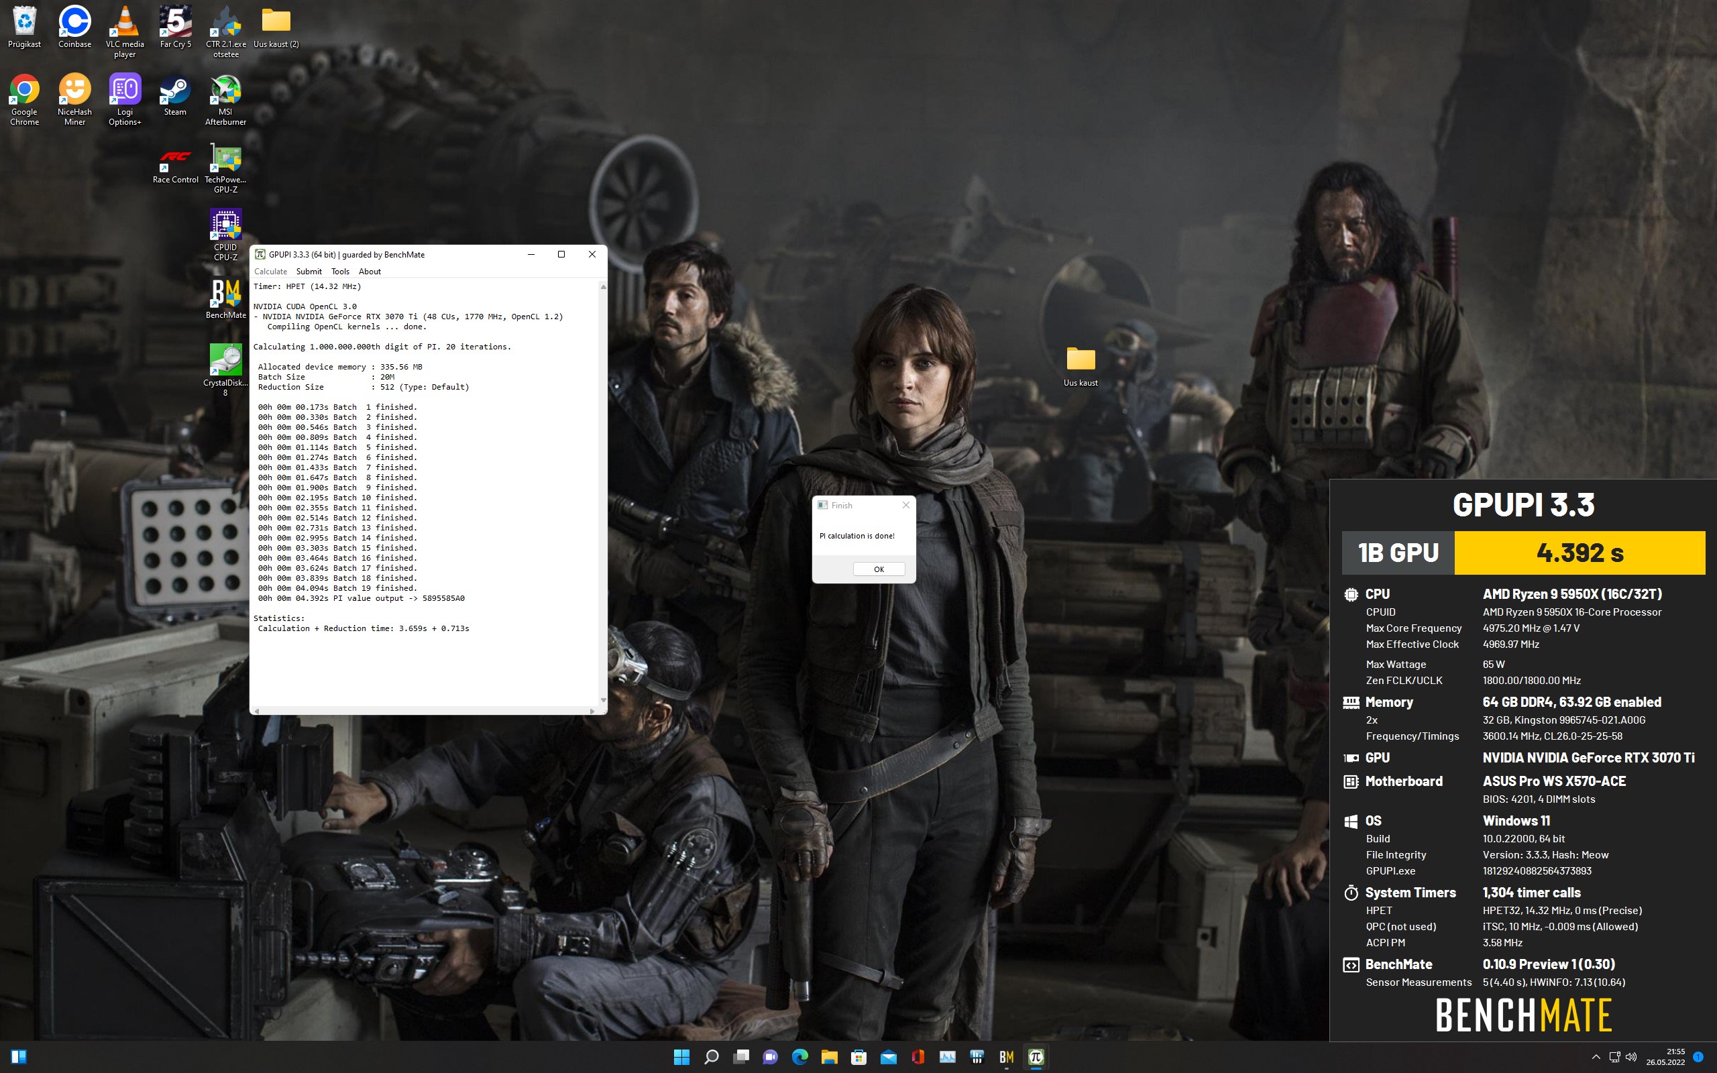The height and width of the screenshot is (1073, 1717).
Task: Open the notification badge in tray
Action: (x=1698, y=1057)
